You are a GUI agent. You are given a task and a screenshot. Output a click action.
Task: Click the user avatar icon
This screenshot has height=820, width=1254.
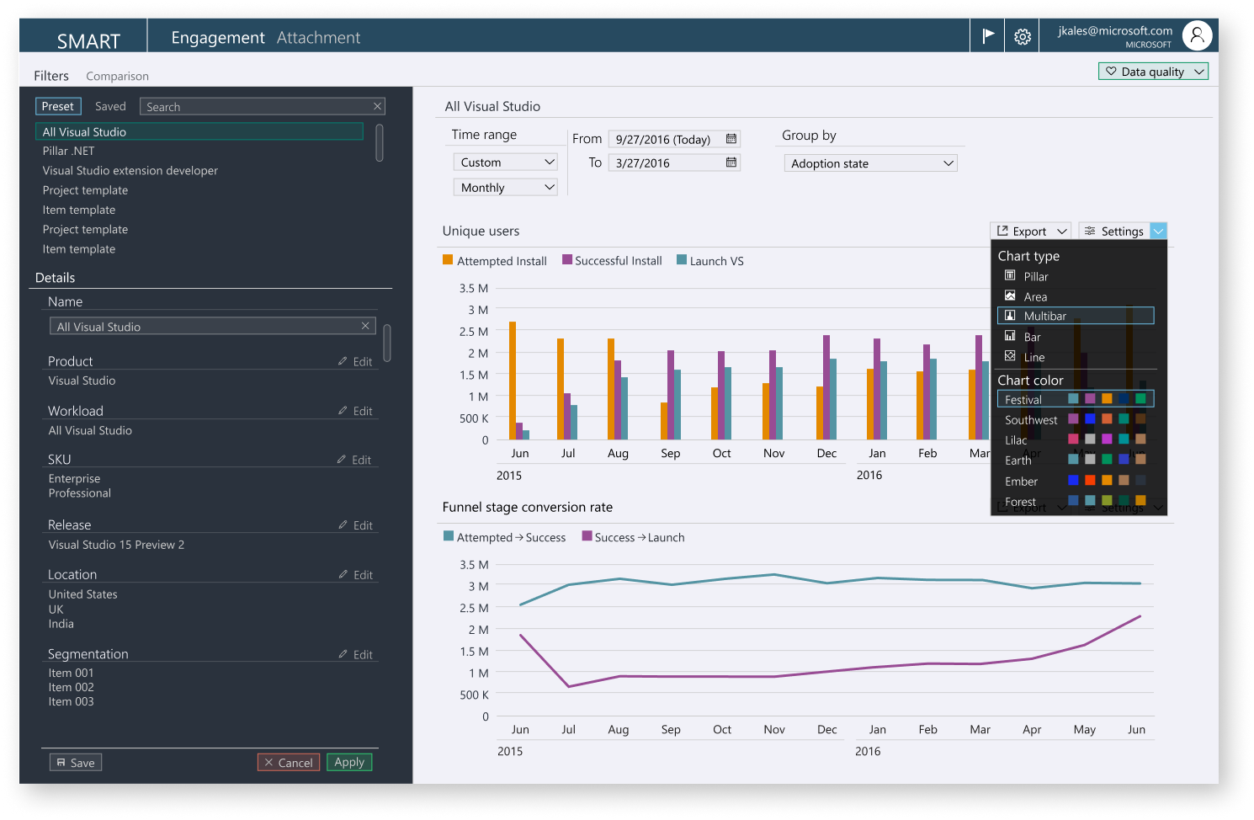point(1197,36)
